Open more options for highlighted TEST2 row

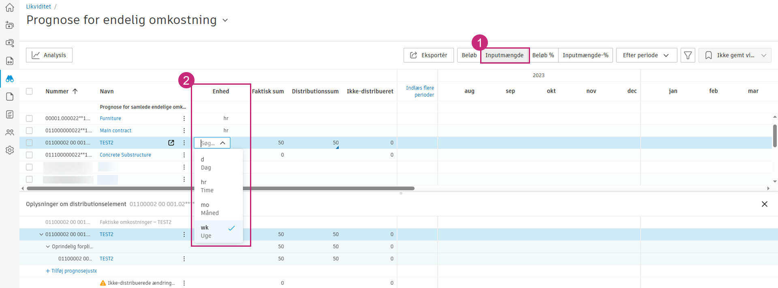(184, 143)
